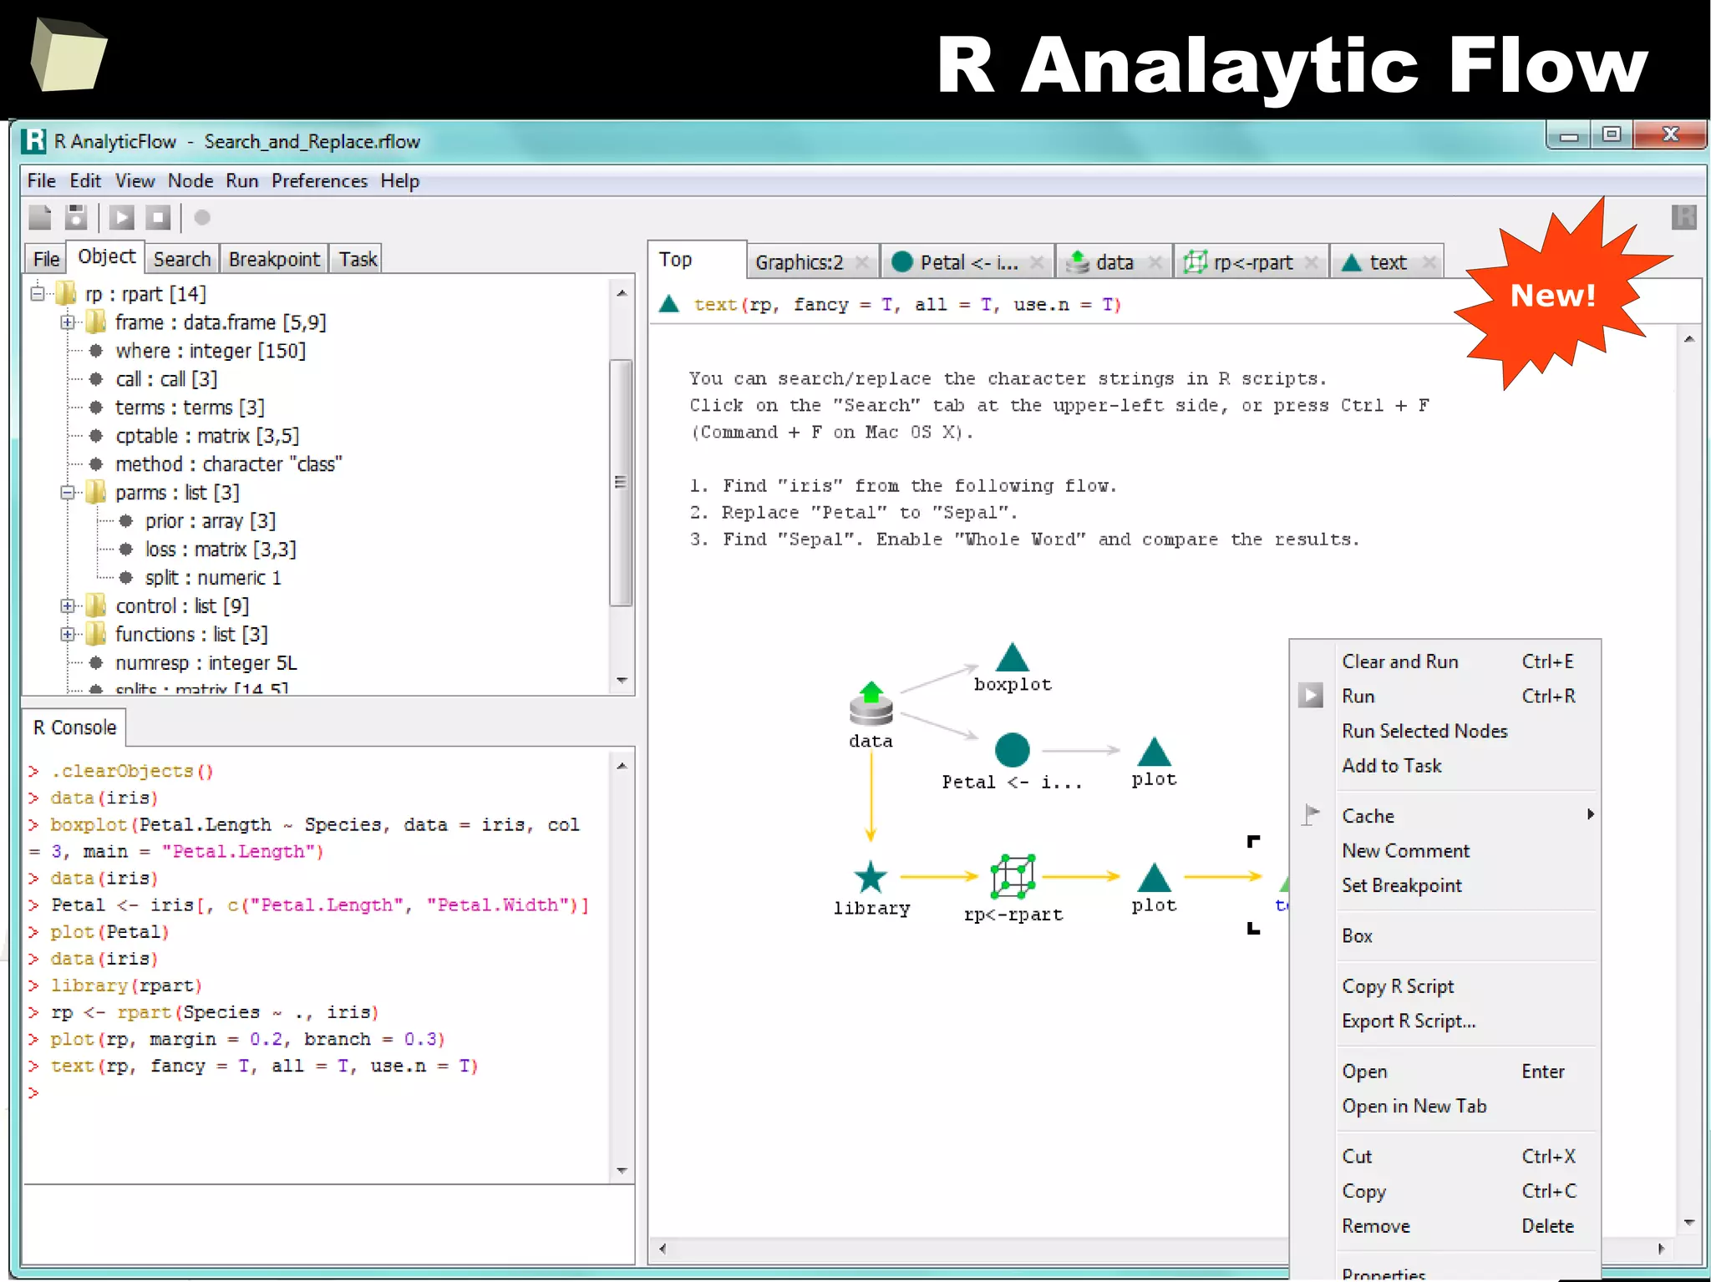
Task: Switch to the Object tab
Action: click(x=107, y=257)
